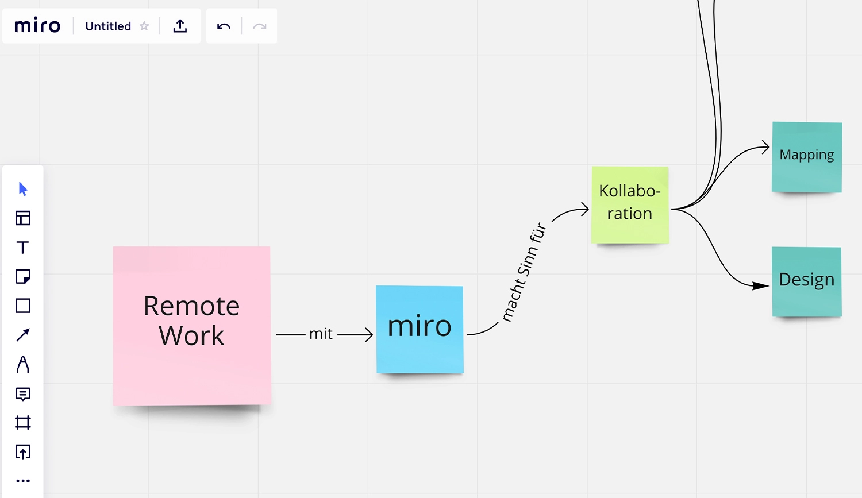Open more tools ellipsis menu
The height and width of the screenshot is (498, 862).
click(x=23, y=481)
